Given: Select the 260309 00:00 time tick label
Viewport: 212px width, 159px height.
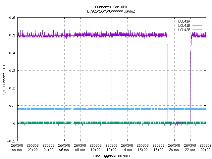Looking at the screenshot, I should point(205,147).
